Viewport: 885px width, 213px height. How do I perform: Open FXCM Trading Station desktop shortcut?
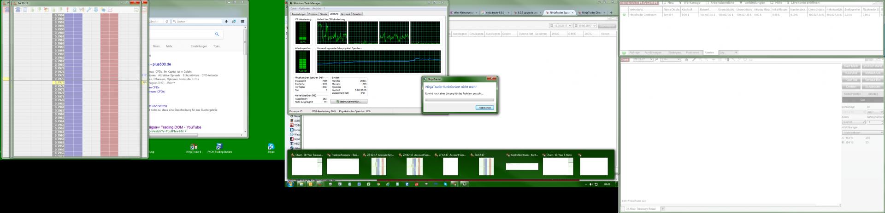tap(219, 148)
